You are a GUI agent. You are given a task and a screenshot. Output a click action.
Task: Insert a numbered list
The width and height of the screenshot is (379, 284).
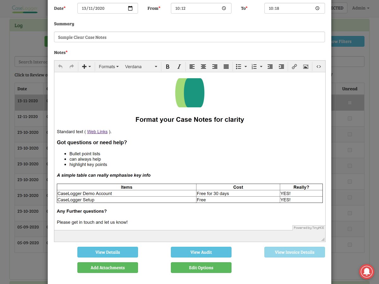[x=254, y=67]
